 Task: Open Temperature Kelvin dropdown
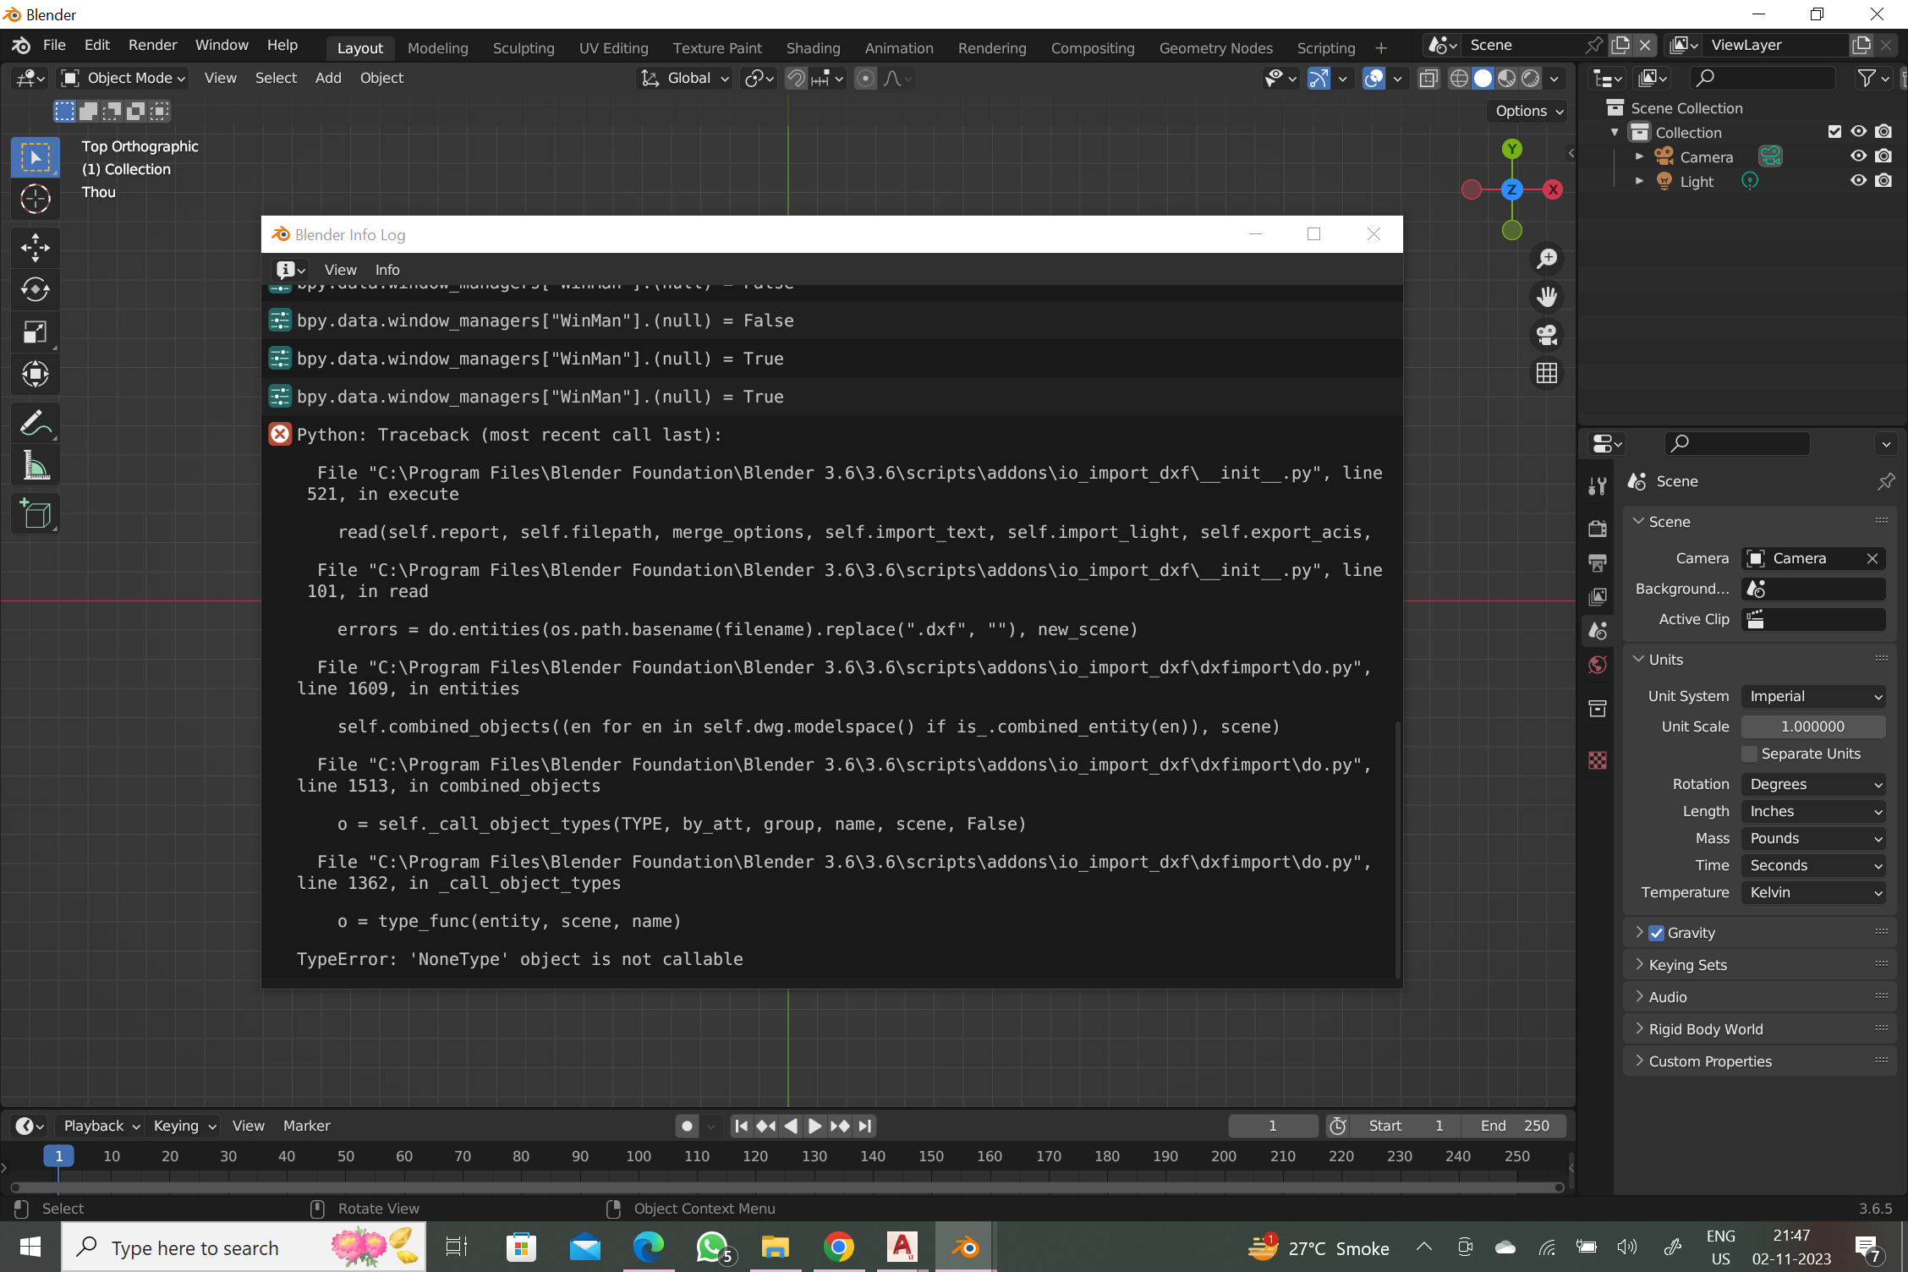[1813, 892]
